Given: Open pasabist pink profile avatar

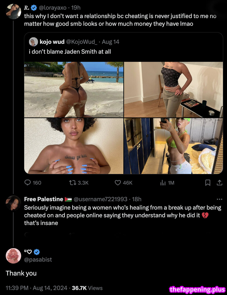Looking at the screenshot, I should pyautogui.click(x=13, y=256).
